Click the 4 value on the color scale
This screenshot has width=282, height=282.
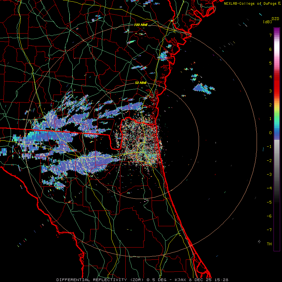(270, 77)
